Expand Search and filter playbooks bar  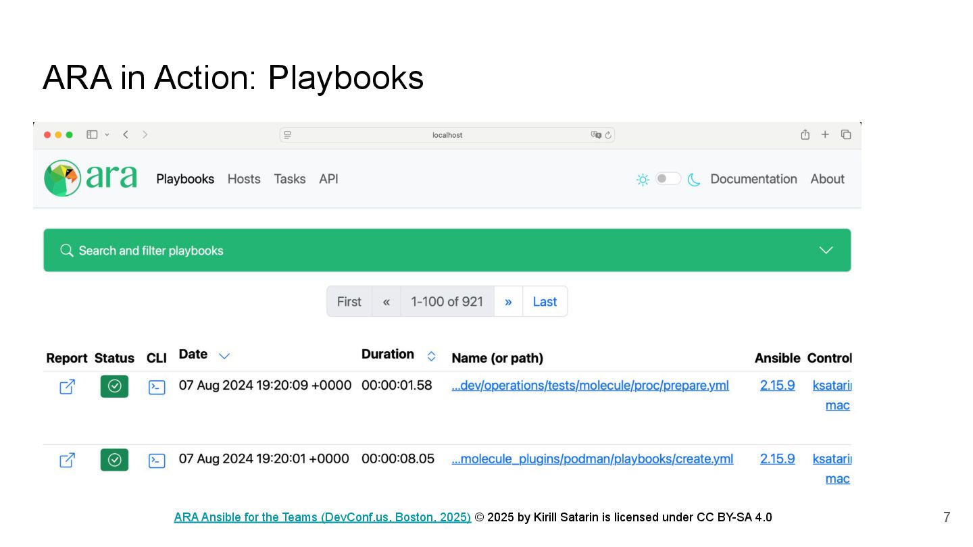(447, 250)
